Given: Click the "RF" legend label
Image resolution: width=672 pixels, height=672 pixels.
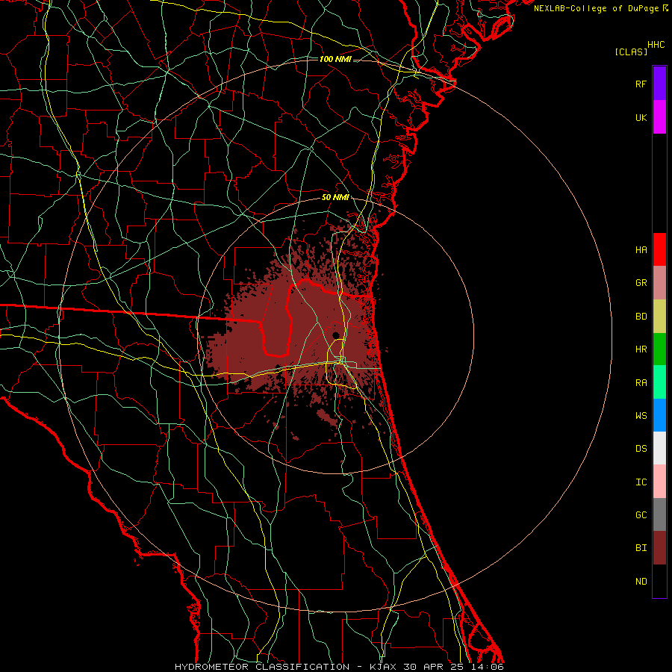Looking at the screenshot, I should click(x=641, y=84).
